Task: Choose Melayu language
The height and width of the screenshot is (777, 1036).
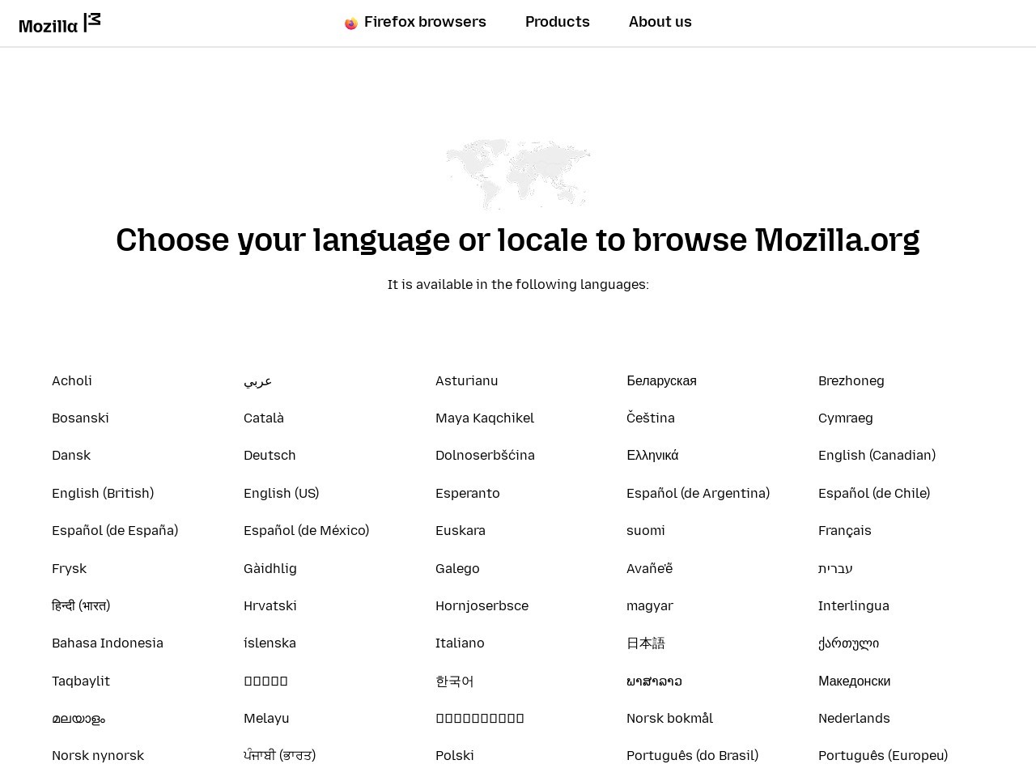Action: point(266,718)
